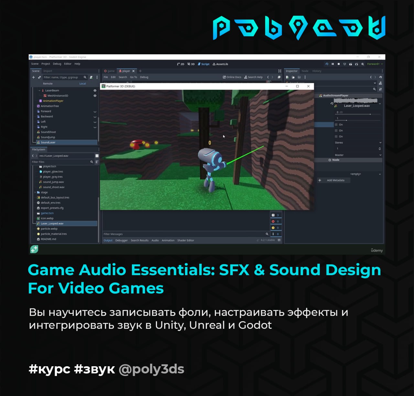
Task: Toggle the third On checkbox in Inspector
Action: click(336, 136)
